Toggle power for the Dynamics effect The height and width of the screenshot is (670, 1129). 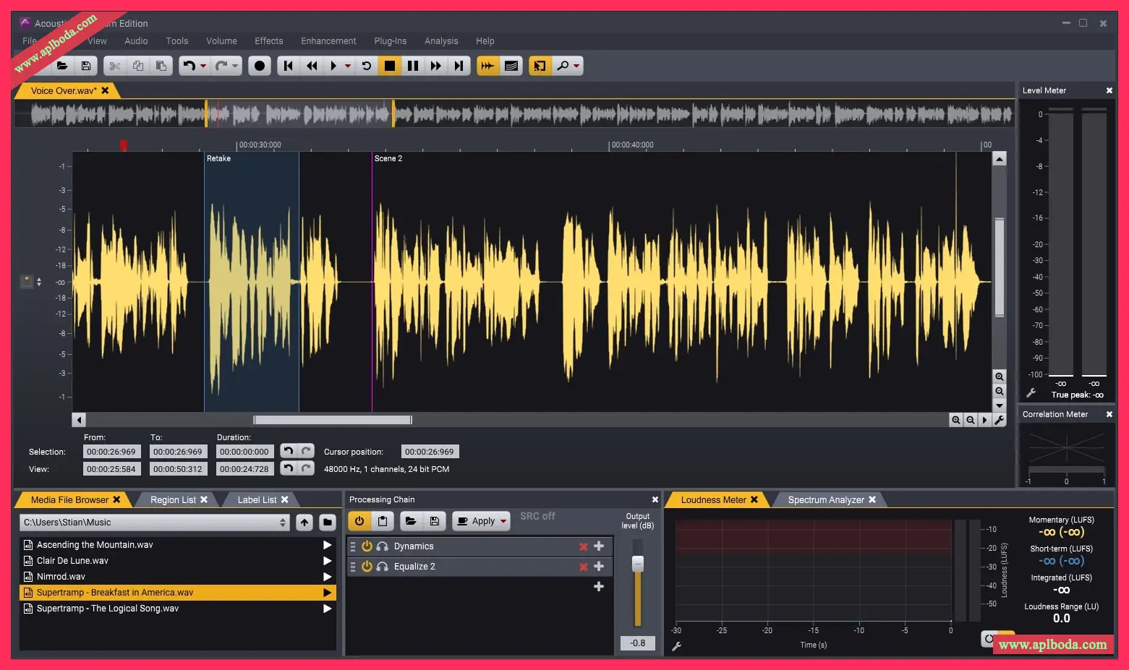point(367,546)
